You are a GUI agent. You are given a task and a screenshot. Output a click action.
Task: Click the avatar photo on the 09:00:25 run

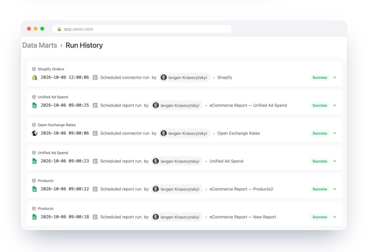(156, 105)
